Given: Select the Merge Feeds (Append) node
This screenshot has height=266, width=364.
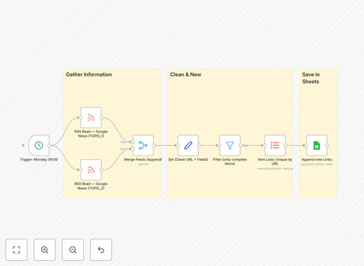Looking at the screenshot, I should click(x=143, y=145).
